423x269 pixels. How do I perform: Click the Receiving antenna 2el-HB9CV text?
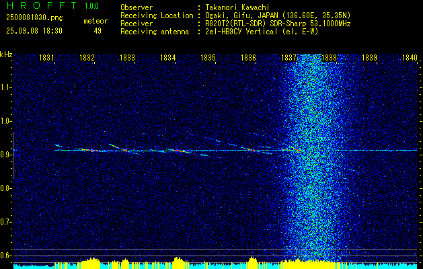(261, 32)
